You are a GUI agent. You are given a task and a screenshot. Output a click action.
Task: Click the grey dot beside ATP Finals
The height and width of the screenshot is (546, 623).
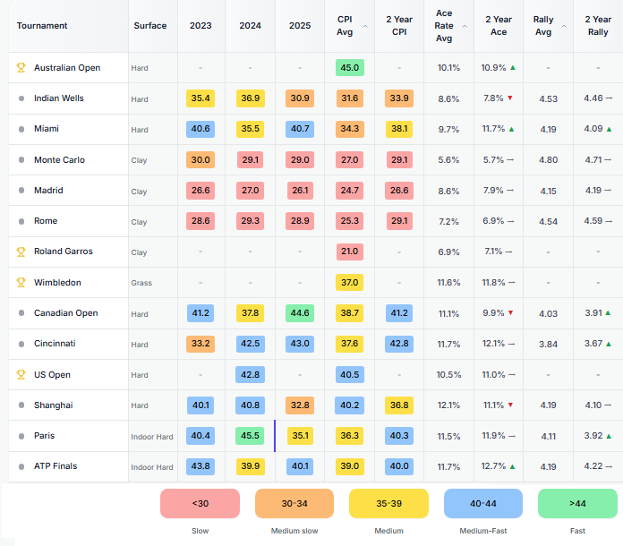click(21, 466)
